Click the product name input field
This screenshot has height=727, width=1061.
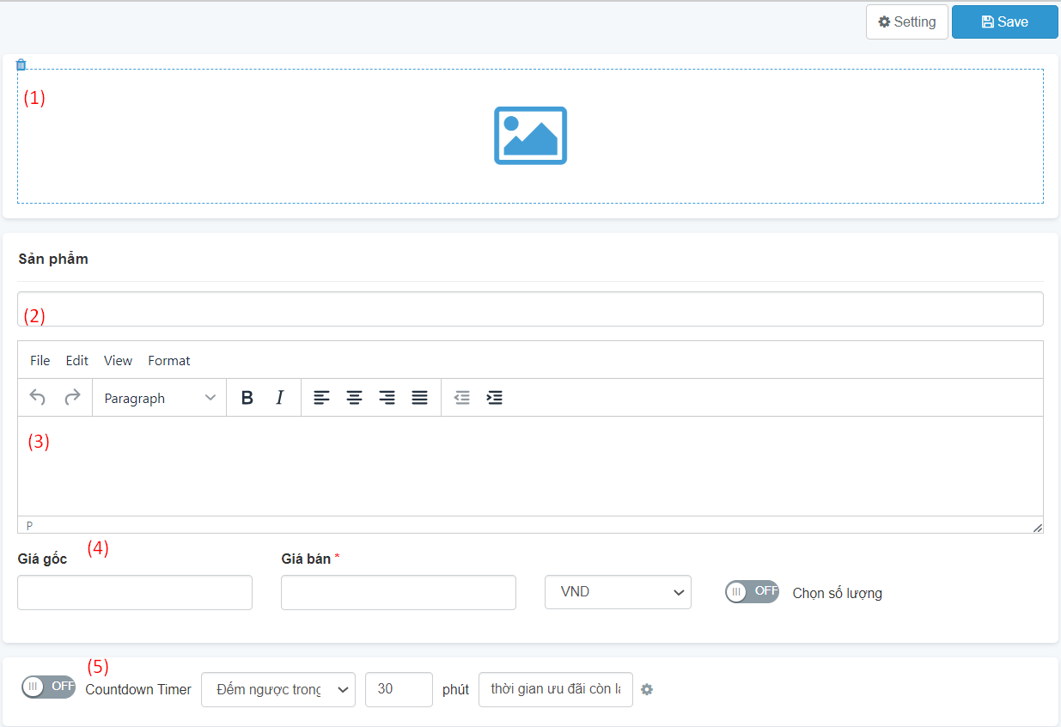click(530, 309)
